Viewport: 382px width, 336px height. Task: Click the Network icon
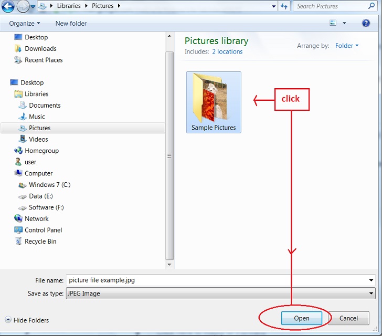point(18,218)
